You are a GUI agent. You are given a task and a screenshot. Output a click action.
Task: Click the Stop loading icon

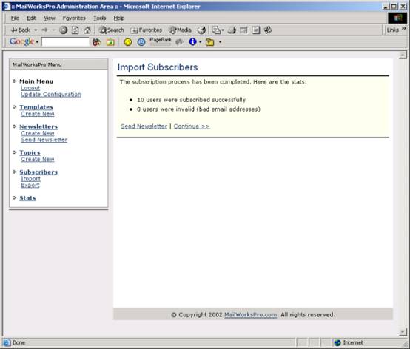(64, 30)
